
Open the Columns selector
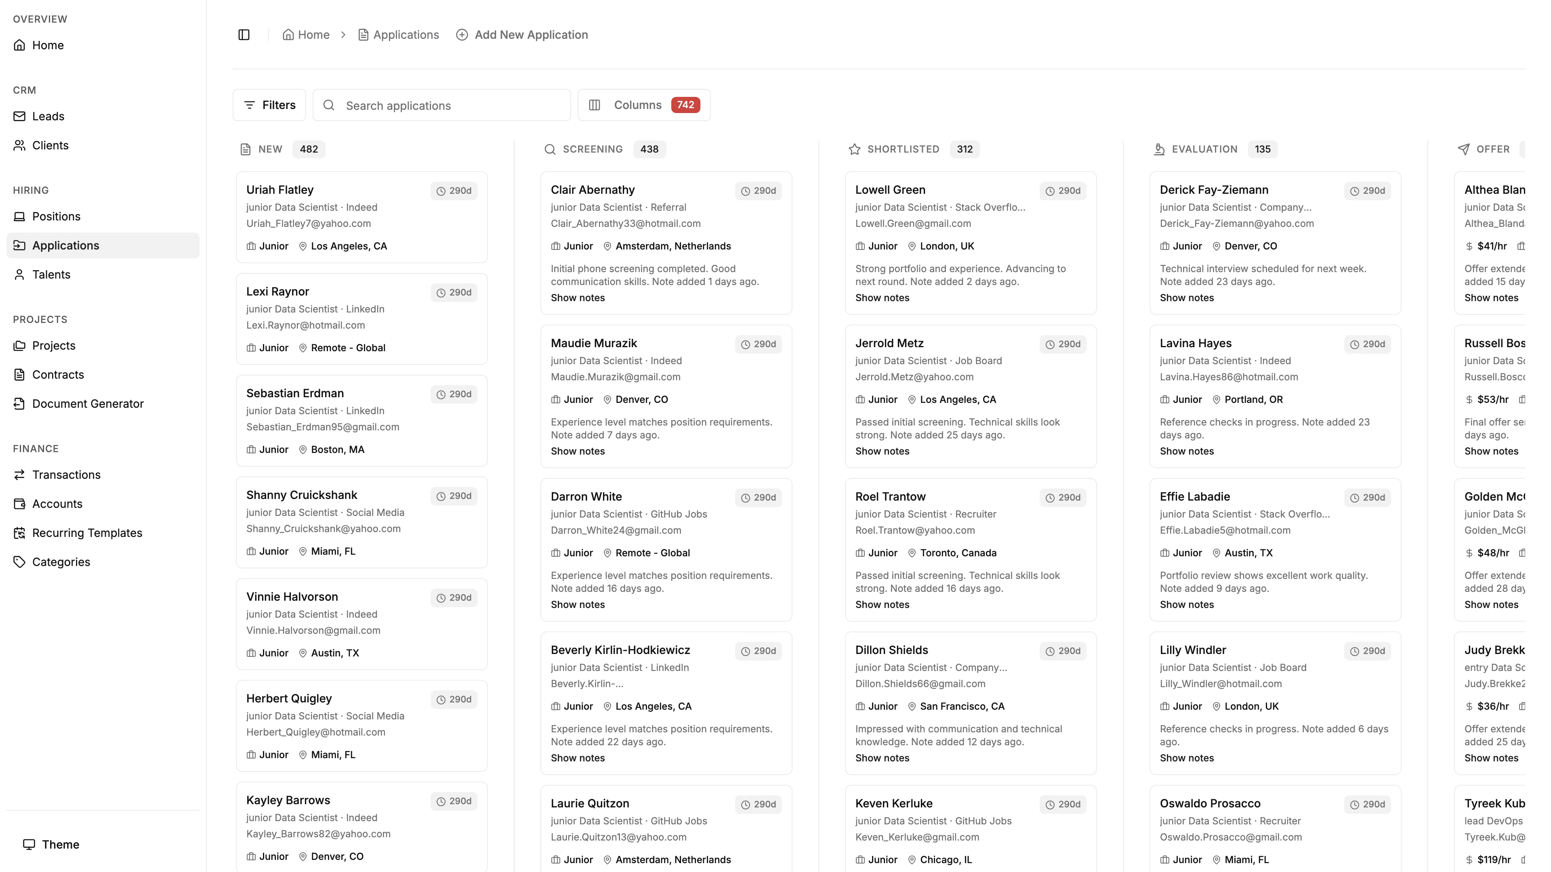coord(644,105)
